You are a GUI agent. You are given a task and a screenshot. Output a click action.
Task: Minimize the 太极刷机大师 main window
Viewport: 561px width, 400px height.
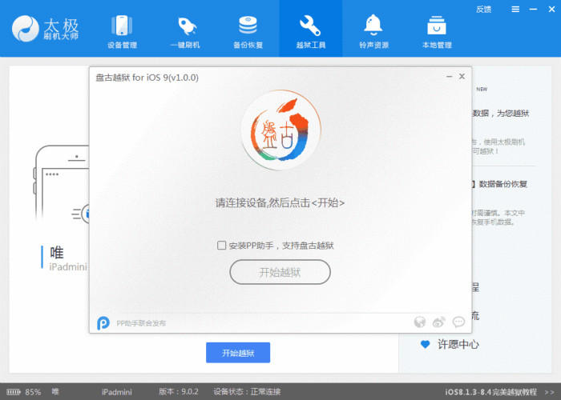click(533, 10)
